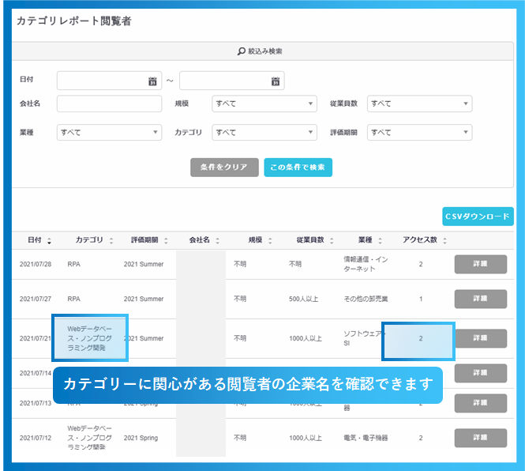The width and height of the screenshot is (525, 471).
Task: Sort table by 日付 column arrow
Action: coord(50,240)
